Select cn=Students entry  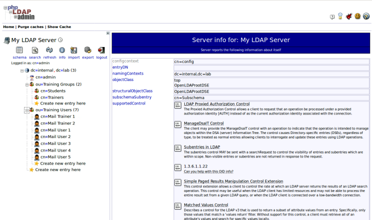point(53,91)
